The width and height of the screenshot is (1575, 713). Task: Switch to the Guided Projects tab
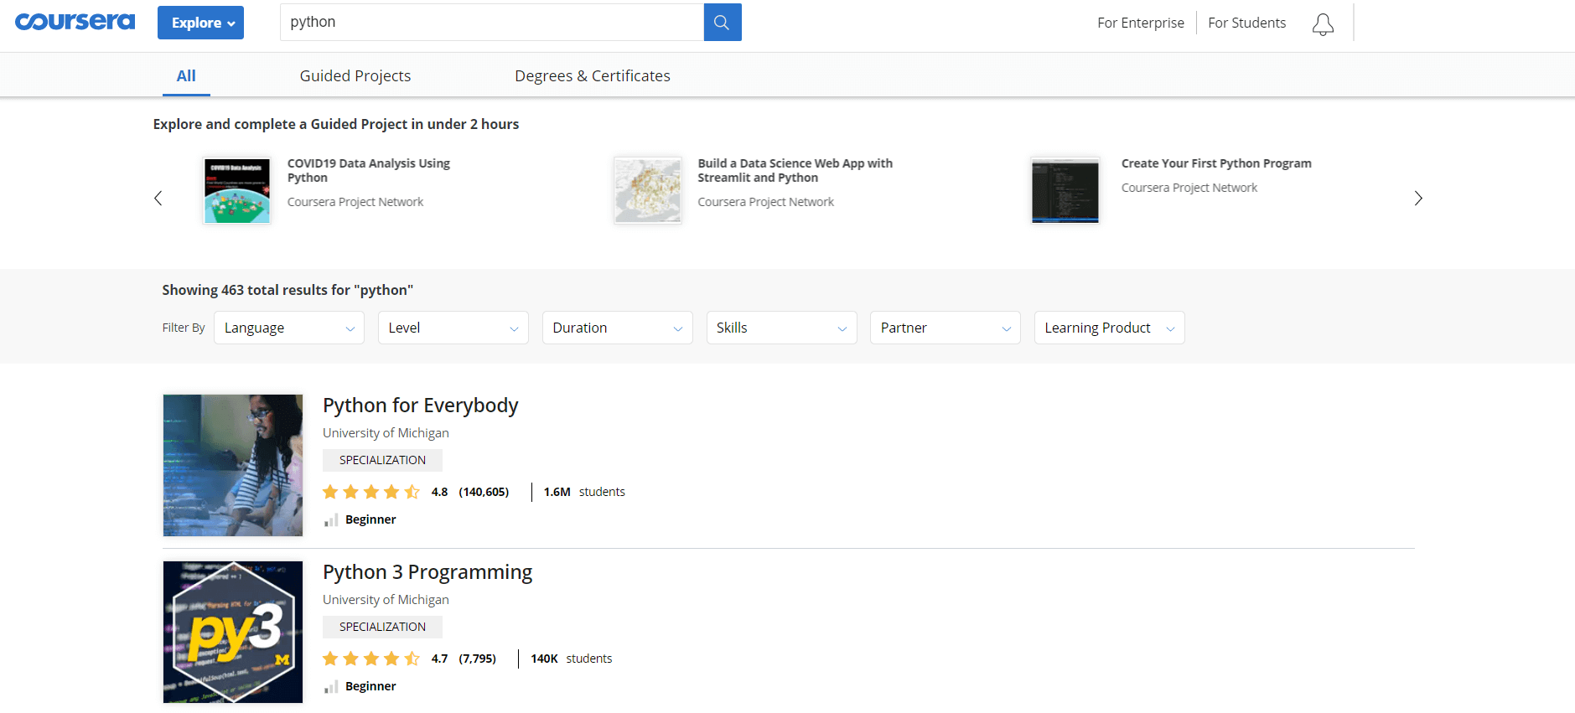(355, 75)
